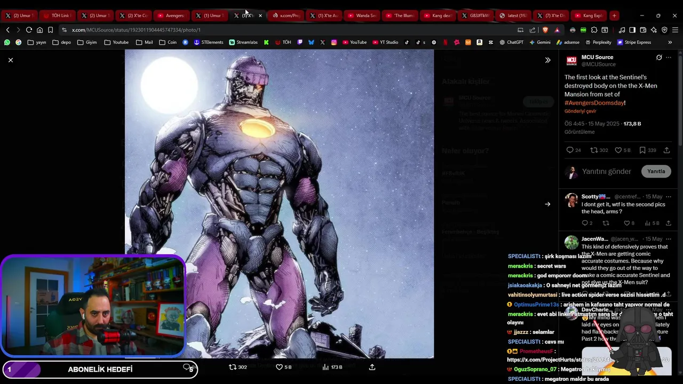Open a new browser tab

pyautogui.click(x=614, y=15)
